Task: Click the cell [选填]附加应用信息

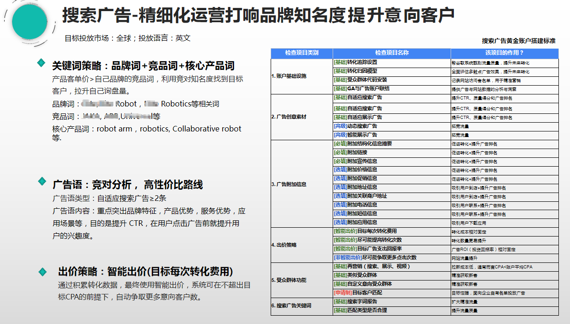Action: (x=392, y=223)
